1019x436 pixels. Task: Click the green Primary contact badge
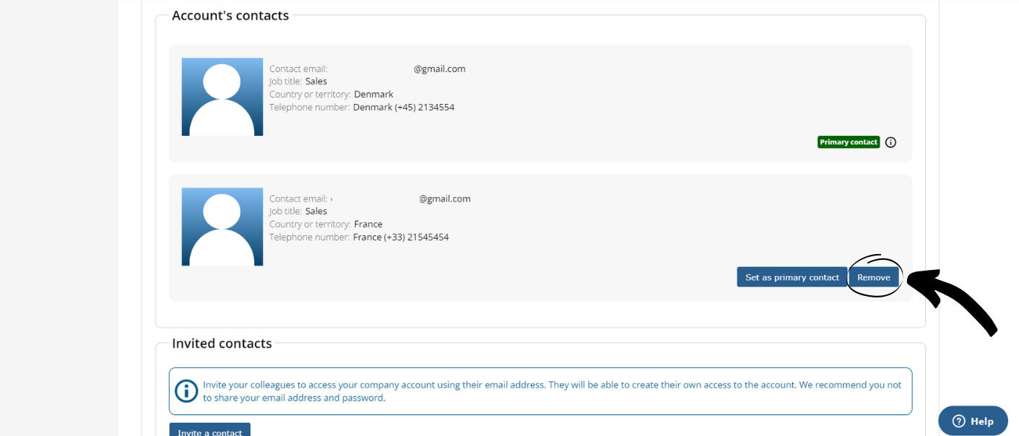pos(849,142)
